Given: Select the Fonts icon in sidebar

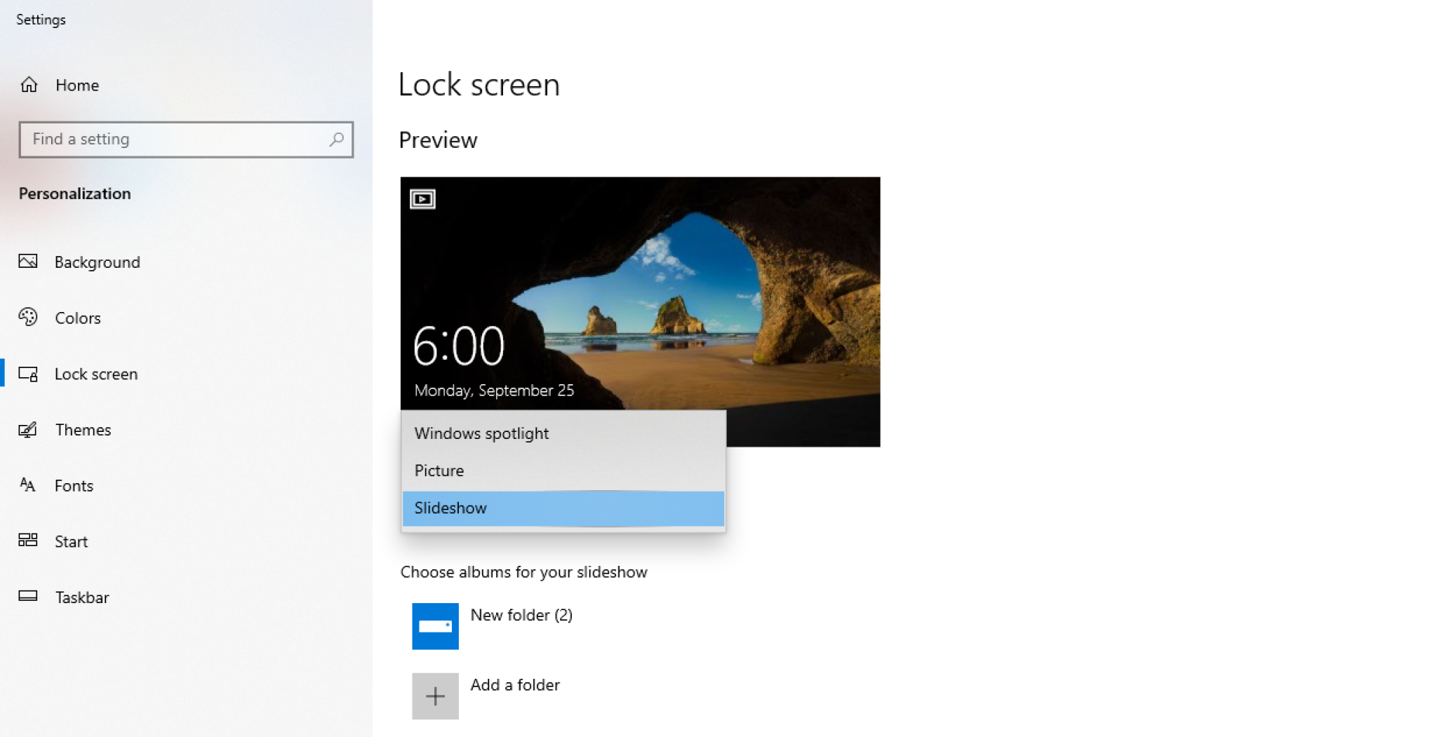Looking at the screenshot, I should tap(28, 485).
